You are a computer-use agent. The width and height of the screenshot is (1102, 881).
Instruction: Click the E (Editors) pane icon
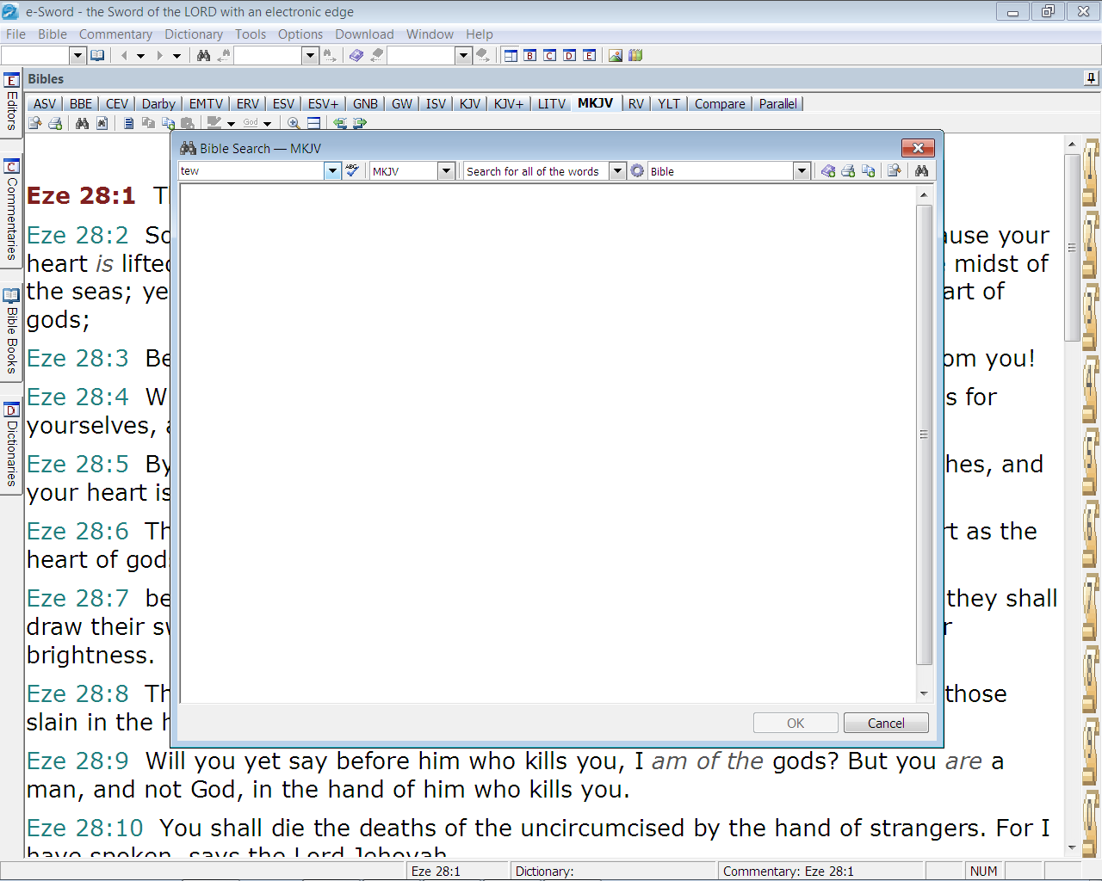(590, 55)
